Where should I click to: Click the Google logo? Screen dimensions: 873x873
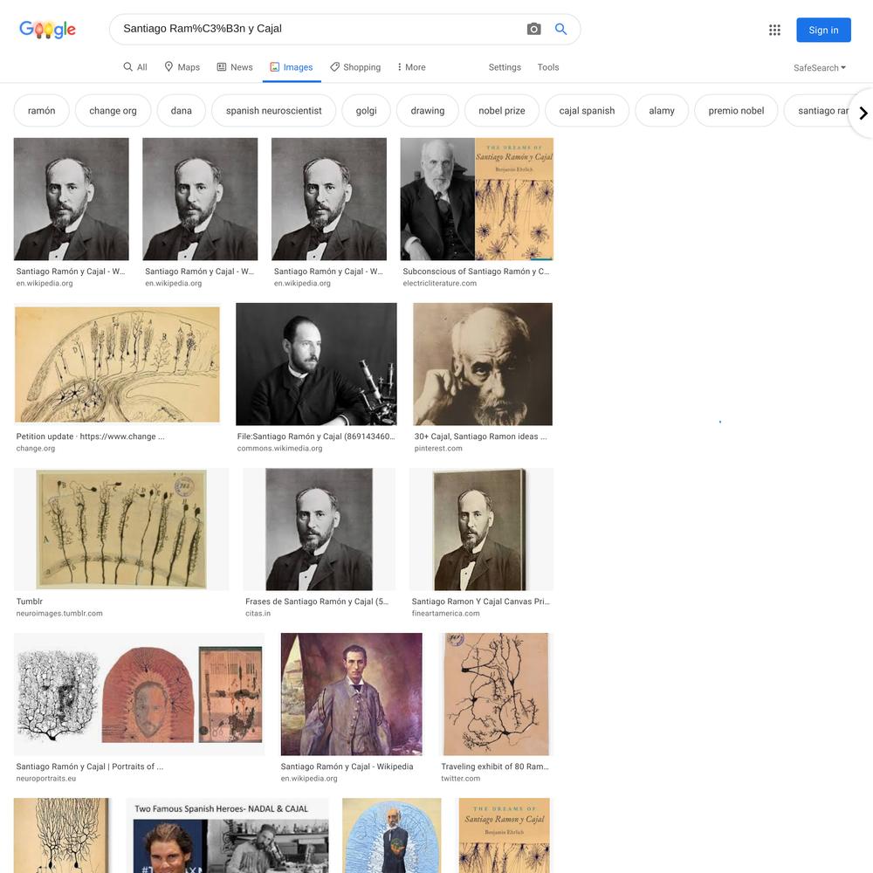coord(47,30)
